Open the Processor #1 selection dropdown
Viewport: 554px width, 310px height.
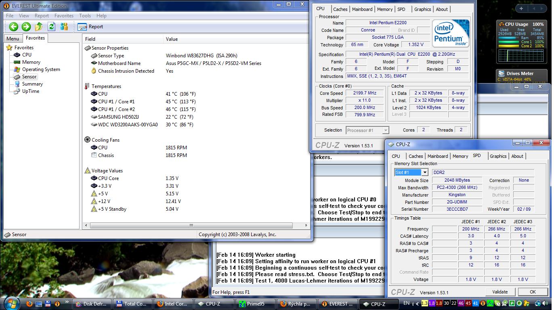pyautogui.click(x=385, y=130)
